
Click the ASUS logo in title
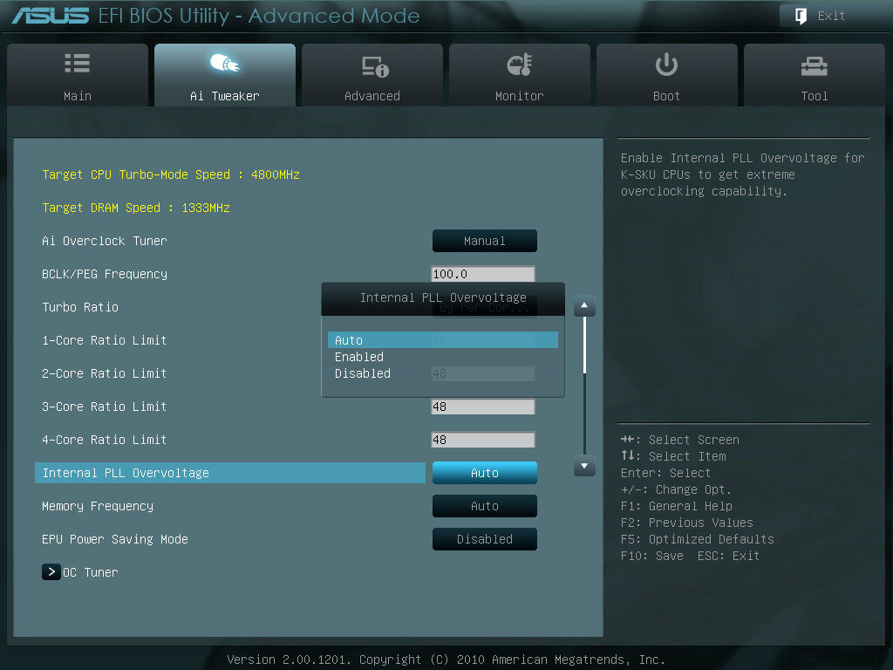click(50, 16)
